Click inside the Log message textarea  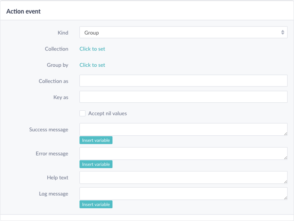(x=183, y=194)
